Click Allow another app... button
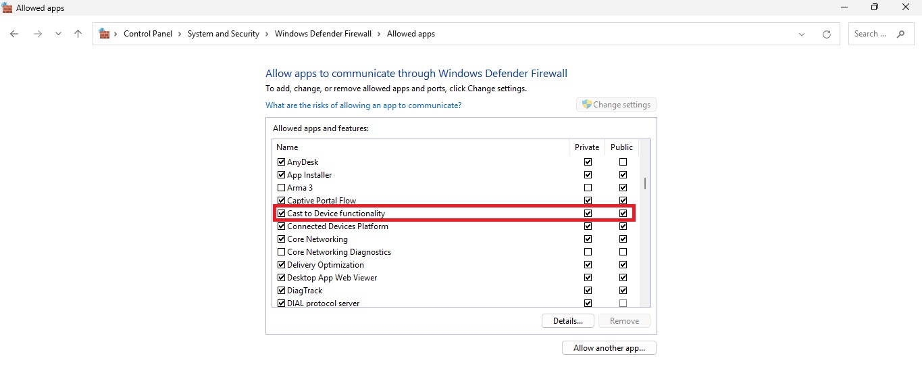Viewport: 922px width, 367px height. [x=609, y=348]
